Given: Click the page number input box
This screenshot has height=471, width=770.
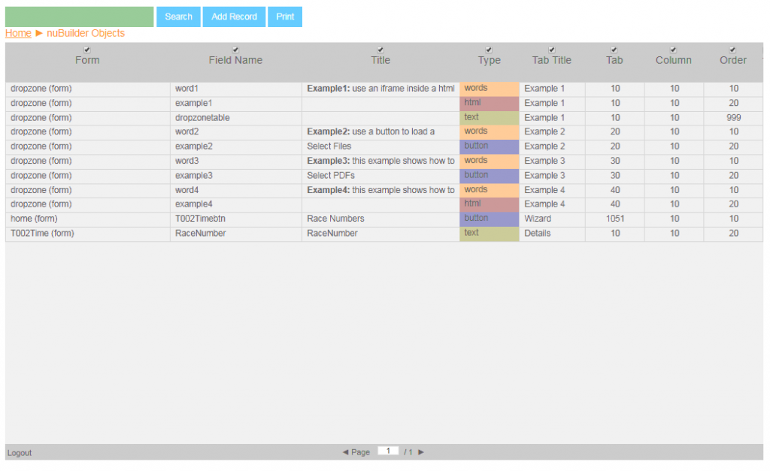Looking at the screenshot, I should (x=388, y=451).
